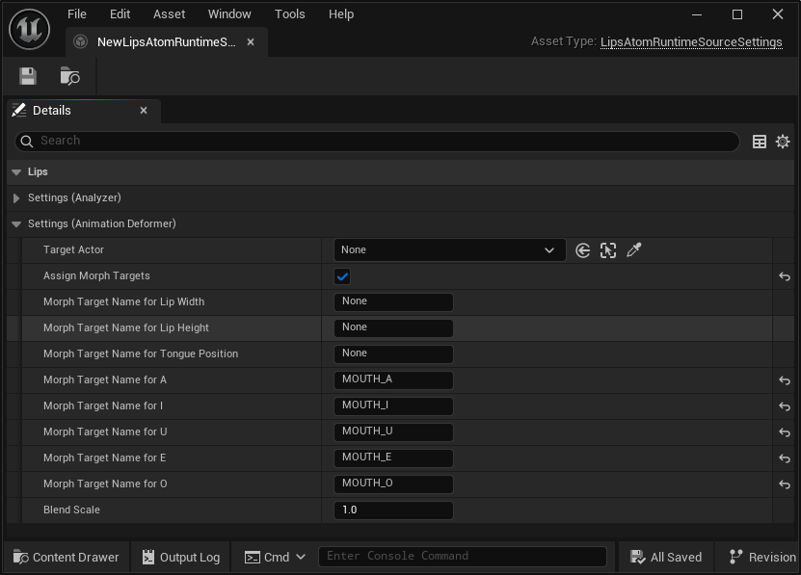Click the Save asset floppy disk icon

coord(27,76)
